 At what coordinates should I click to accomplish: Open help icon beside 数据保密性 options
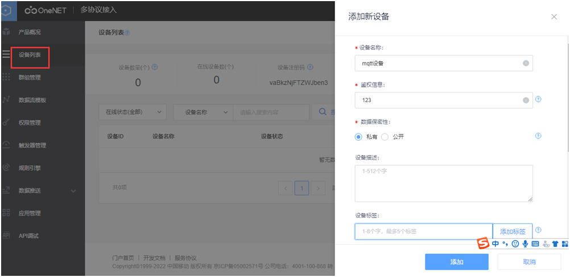tap(538, 136)
